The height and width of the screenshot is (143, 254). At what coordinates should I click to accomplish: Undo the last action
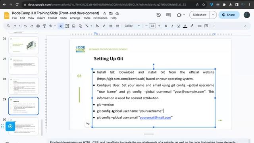[25, 26]
